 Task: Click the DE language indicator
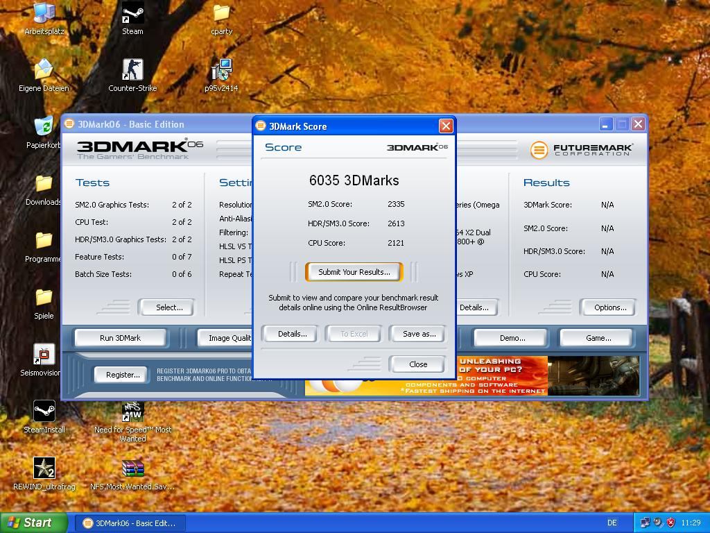[612, 523]
